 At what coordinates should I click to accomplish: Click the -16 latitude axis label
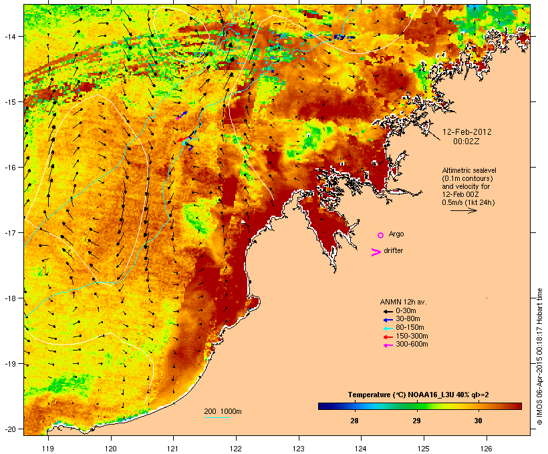point(9,168)
